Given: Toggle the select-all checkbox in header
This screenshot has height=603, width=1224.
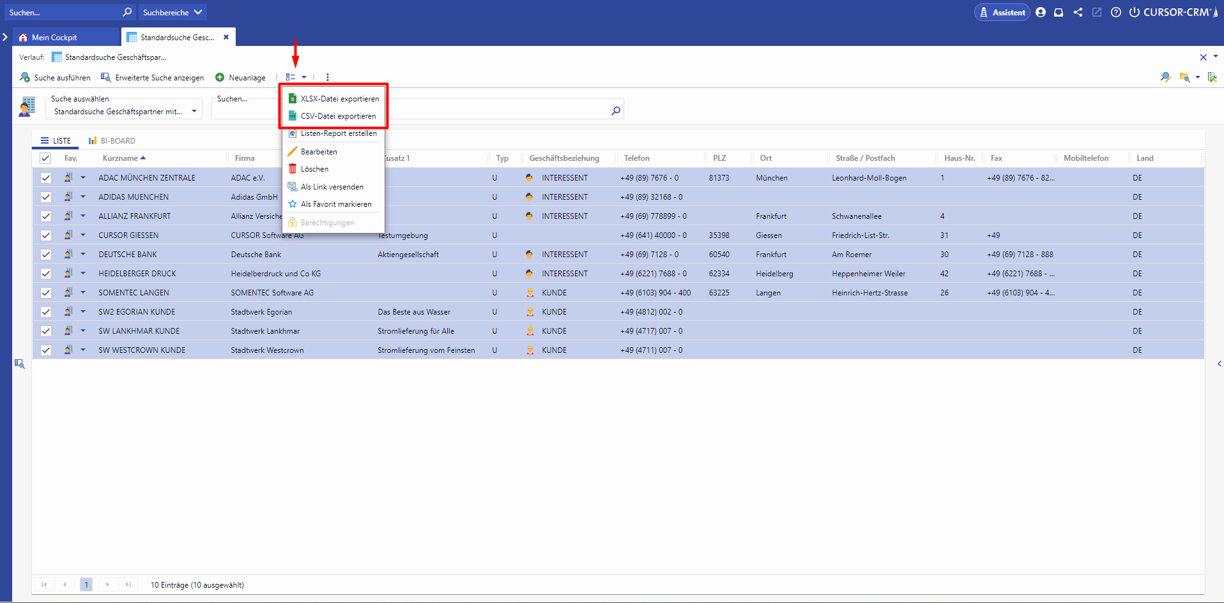Looking at the screenshot, I should [45, 158].
